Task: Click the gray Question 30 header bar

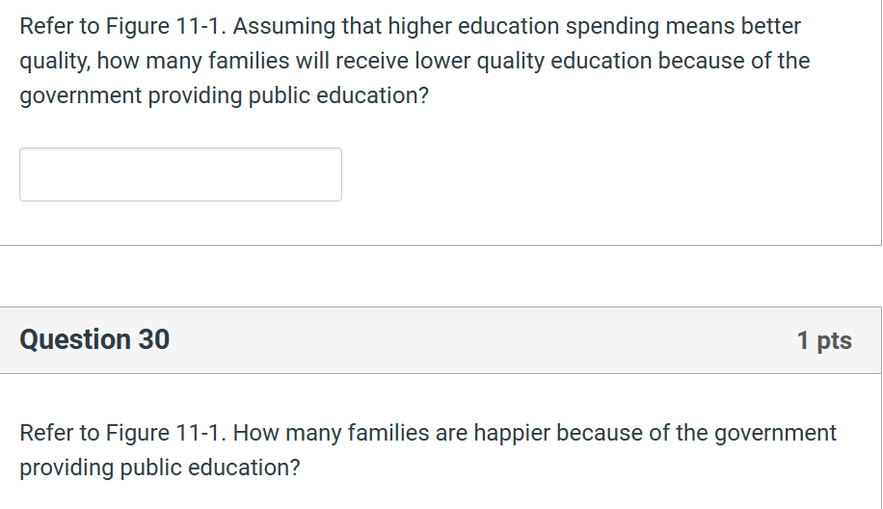Action: 441,340
